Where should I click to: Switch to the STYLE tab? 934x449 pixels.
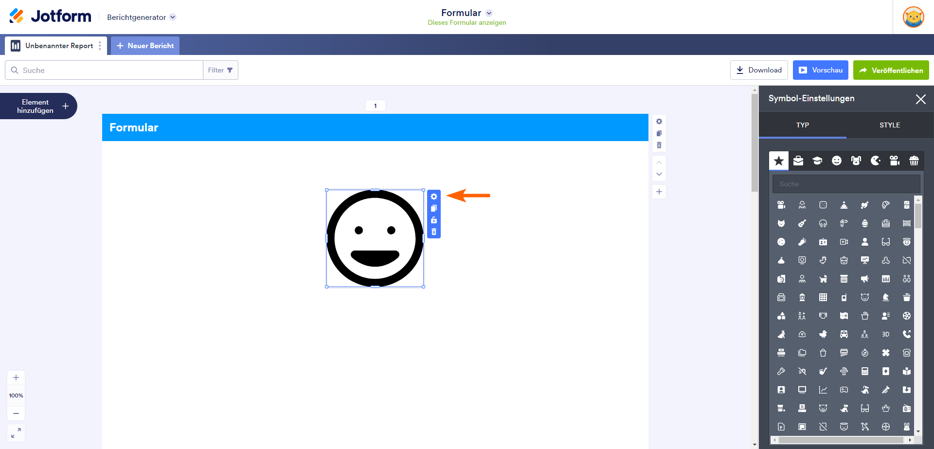point(890,125)
